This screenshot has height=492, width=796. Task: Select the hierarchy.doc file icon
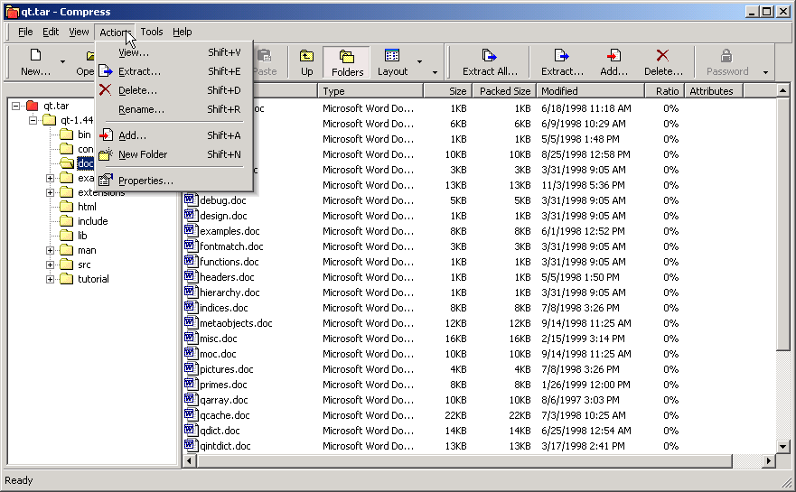191,292
